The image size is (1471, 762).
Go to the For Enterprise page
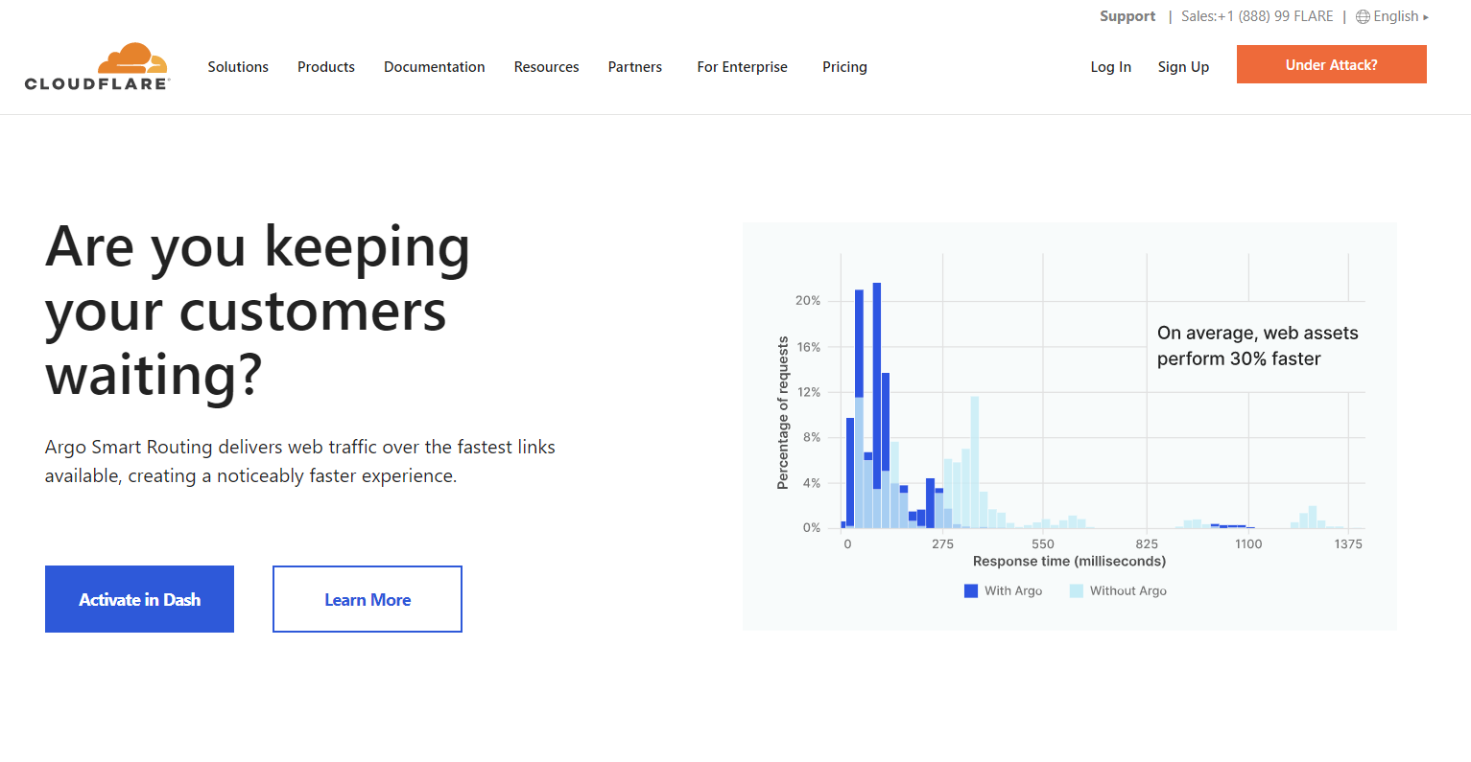743,67
